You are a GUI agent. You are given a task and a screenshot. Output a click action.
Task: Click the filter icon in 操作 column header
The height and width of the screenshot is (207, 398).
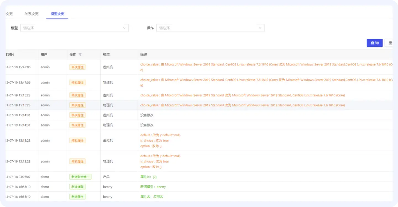pos(80,54)
